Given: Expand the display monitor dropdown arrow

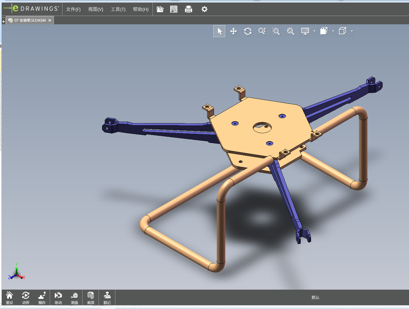Looking at the screenshot, I should pos(315,31).
